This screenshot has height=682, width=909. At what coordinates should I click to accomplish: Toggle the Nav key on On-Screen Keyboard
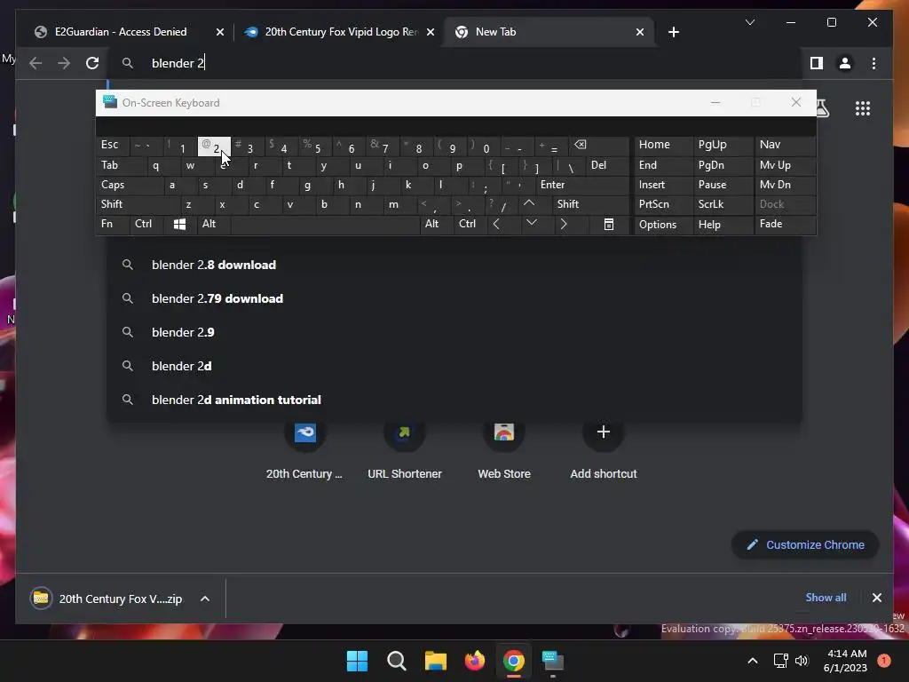(x=785, y=145)
